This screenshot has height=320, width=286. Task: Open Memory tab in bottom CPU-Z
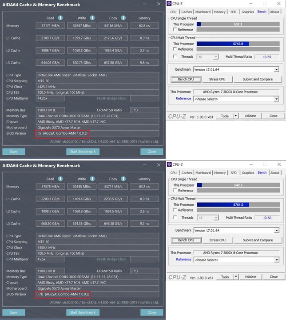coord(220,172)
